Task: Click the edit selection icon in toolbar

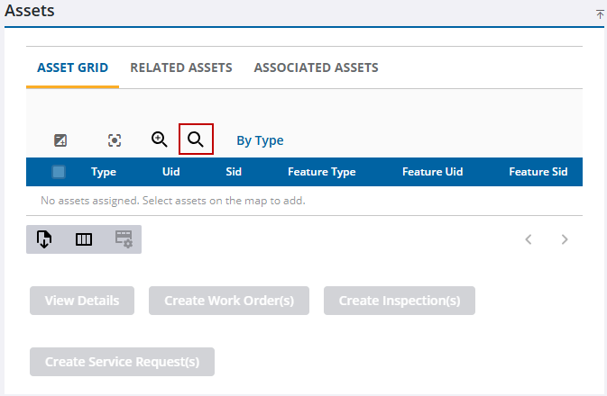Action: (60, 140)
